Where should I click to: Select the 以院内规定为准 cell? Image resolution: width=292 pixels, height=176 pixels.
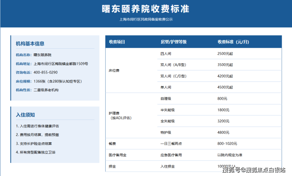230,155
